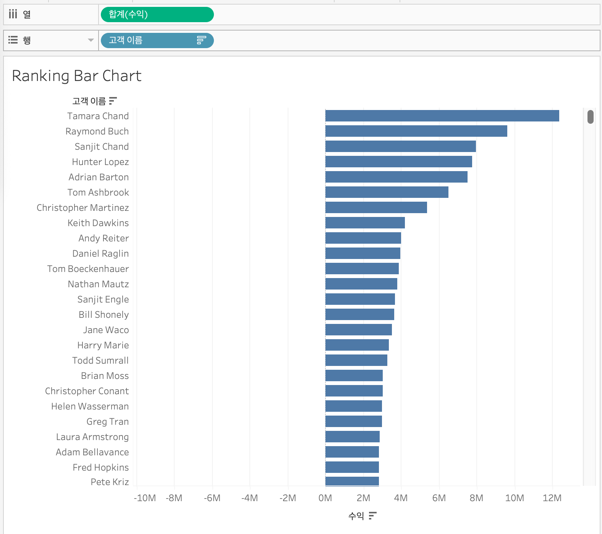The image size is (602, 534).
Task: Click the 수익 axis title
Action: pos(356,516)
